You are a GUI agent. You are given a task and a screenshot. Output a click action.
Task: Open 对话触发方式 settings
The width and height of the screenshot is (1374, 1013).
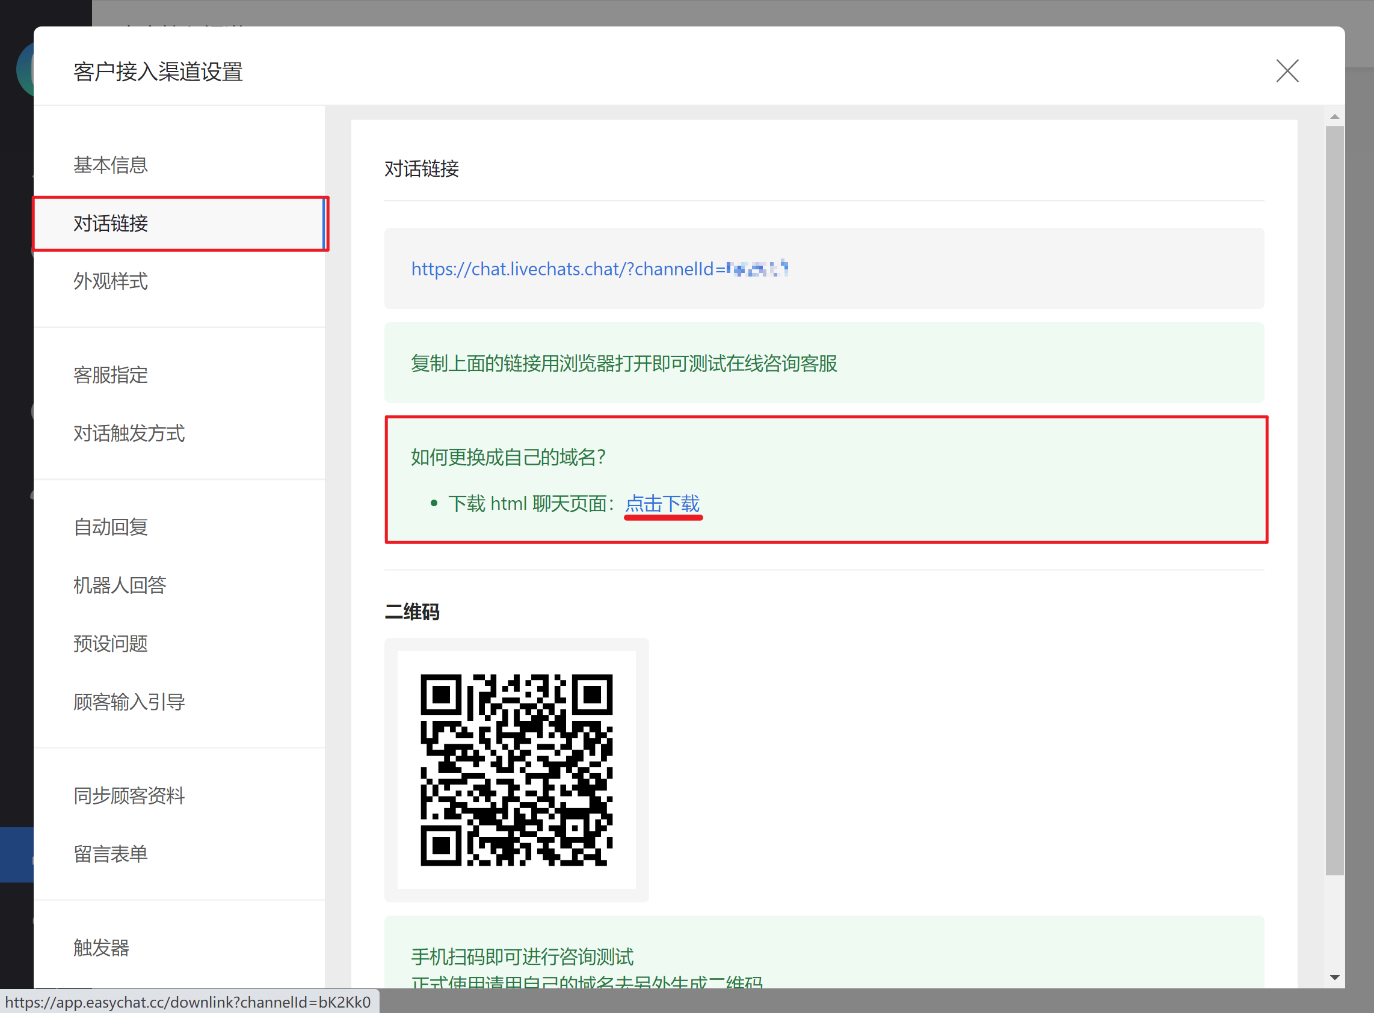tap(129, 433)
